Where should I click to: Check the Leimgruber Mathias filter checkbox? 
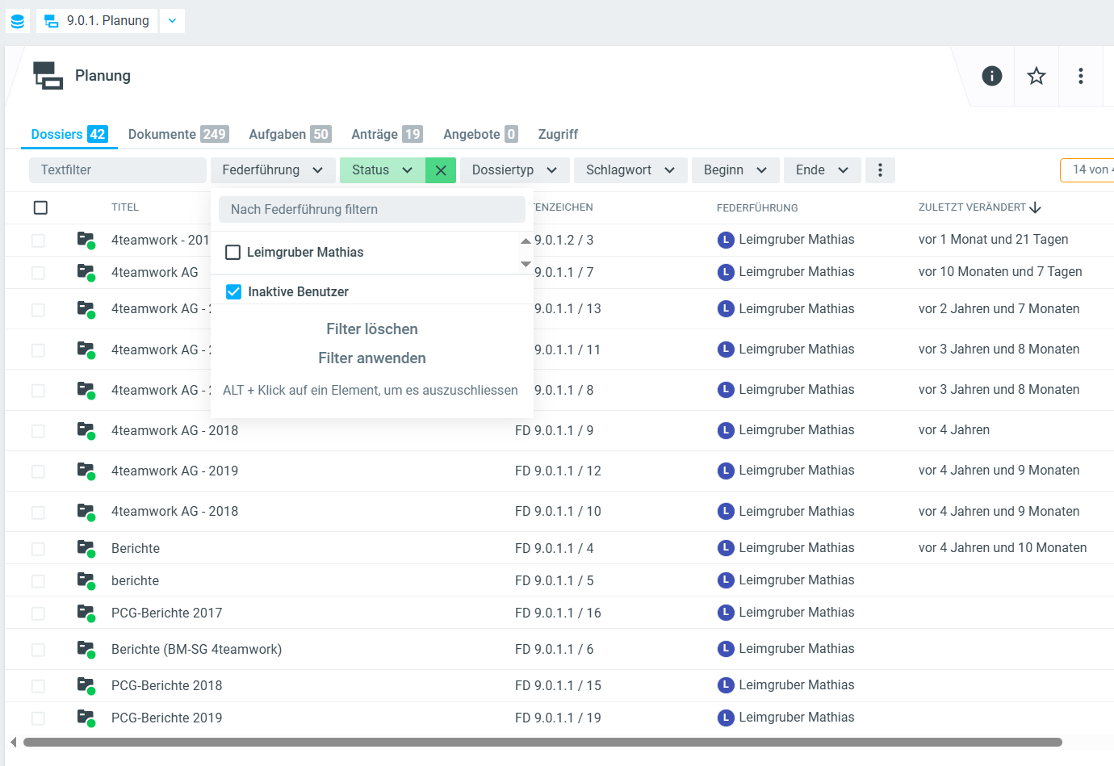pos(233,253)
